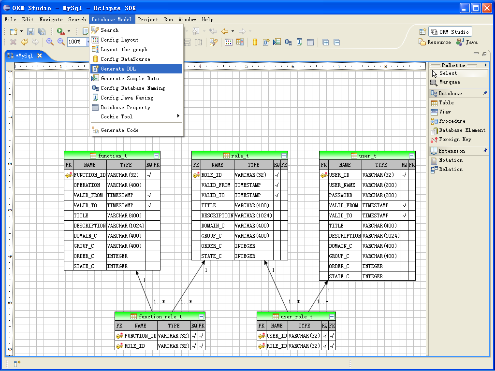This screenshot has height=371, width=495.
Task: Toggle FK check for FUNCTION_ID in function_role_t
Action: point(202,336)
